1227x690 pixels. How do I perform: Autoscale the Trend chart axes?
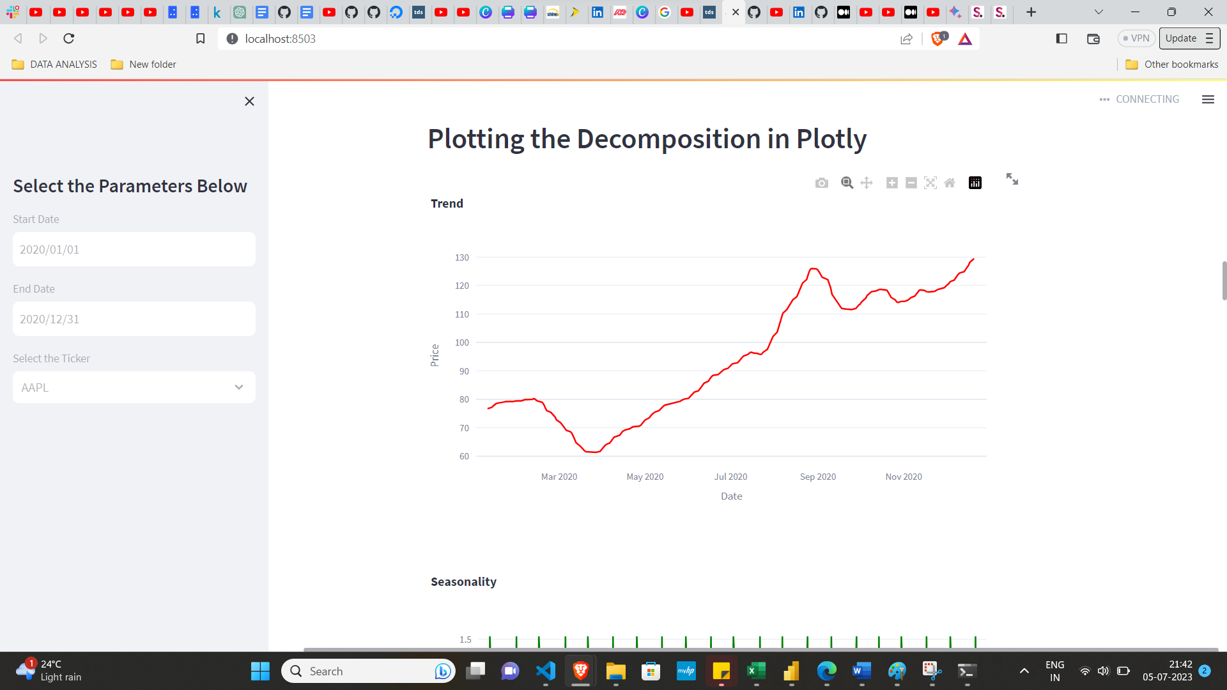(930, 183)
